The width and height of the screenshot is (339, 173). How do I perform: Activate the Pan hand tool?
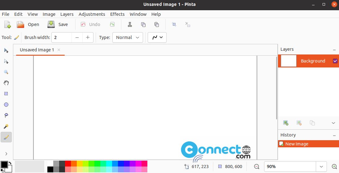6,83
